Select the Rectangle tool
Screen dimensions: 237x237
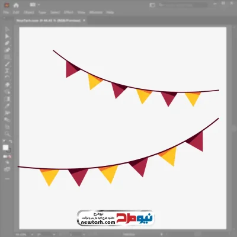pos(7,57)
